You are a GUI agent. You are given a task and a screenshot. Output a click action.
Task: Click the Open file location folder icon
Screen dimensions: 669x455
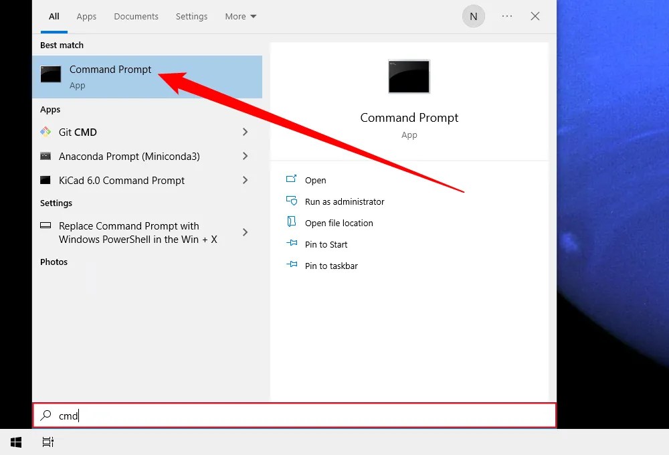tap(291, 223)
